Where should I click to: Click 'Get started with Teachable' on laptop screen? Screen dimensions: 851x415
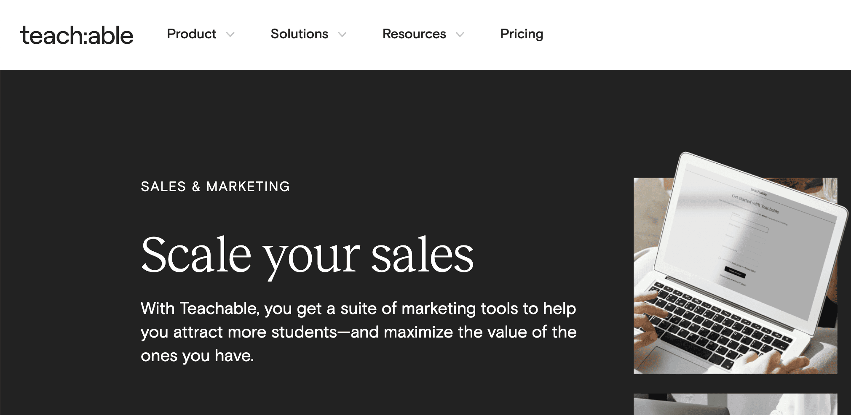(x=755, y=204)
